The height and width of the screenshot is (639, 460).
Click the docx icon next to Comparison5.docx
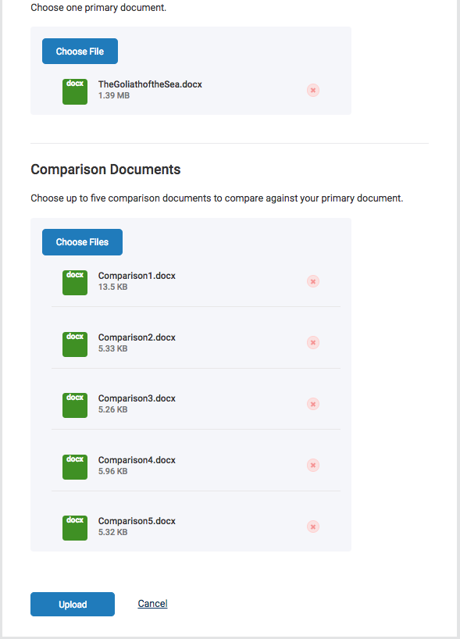[75, 528]
